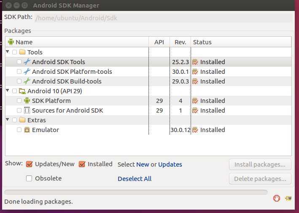Click the Status column header

point(241,42)
